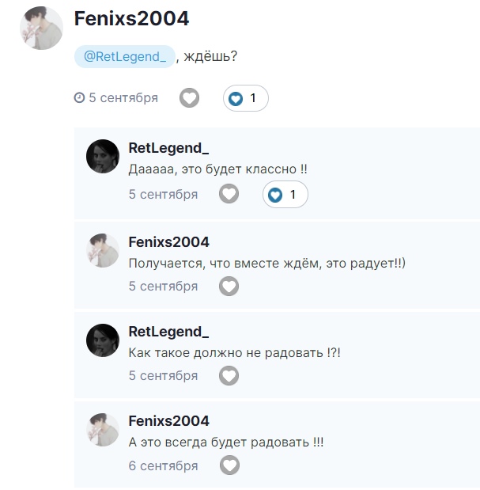Click RetLegend_ name above "Дааааа, это будет классно"
This screenshot has height=490, width=480.
[x=168, y=149]
